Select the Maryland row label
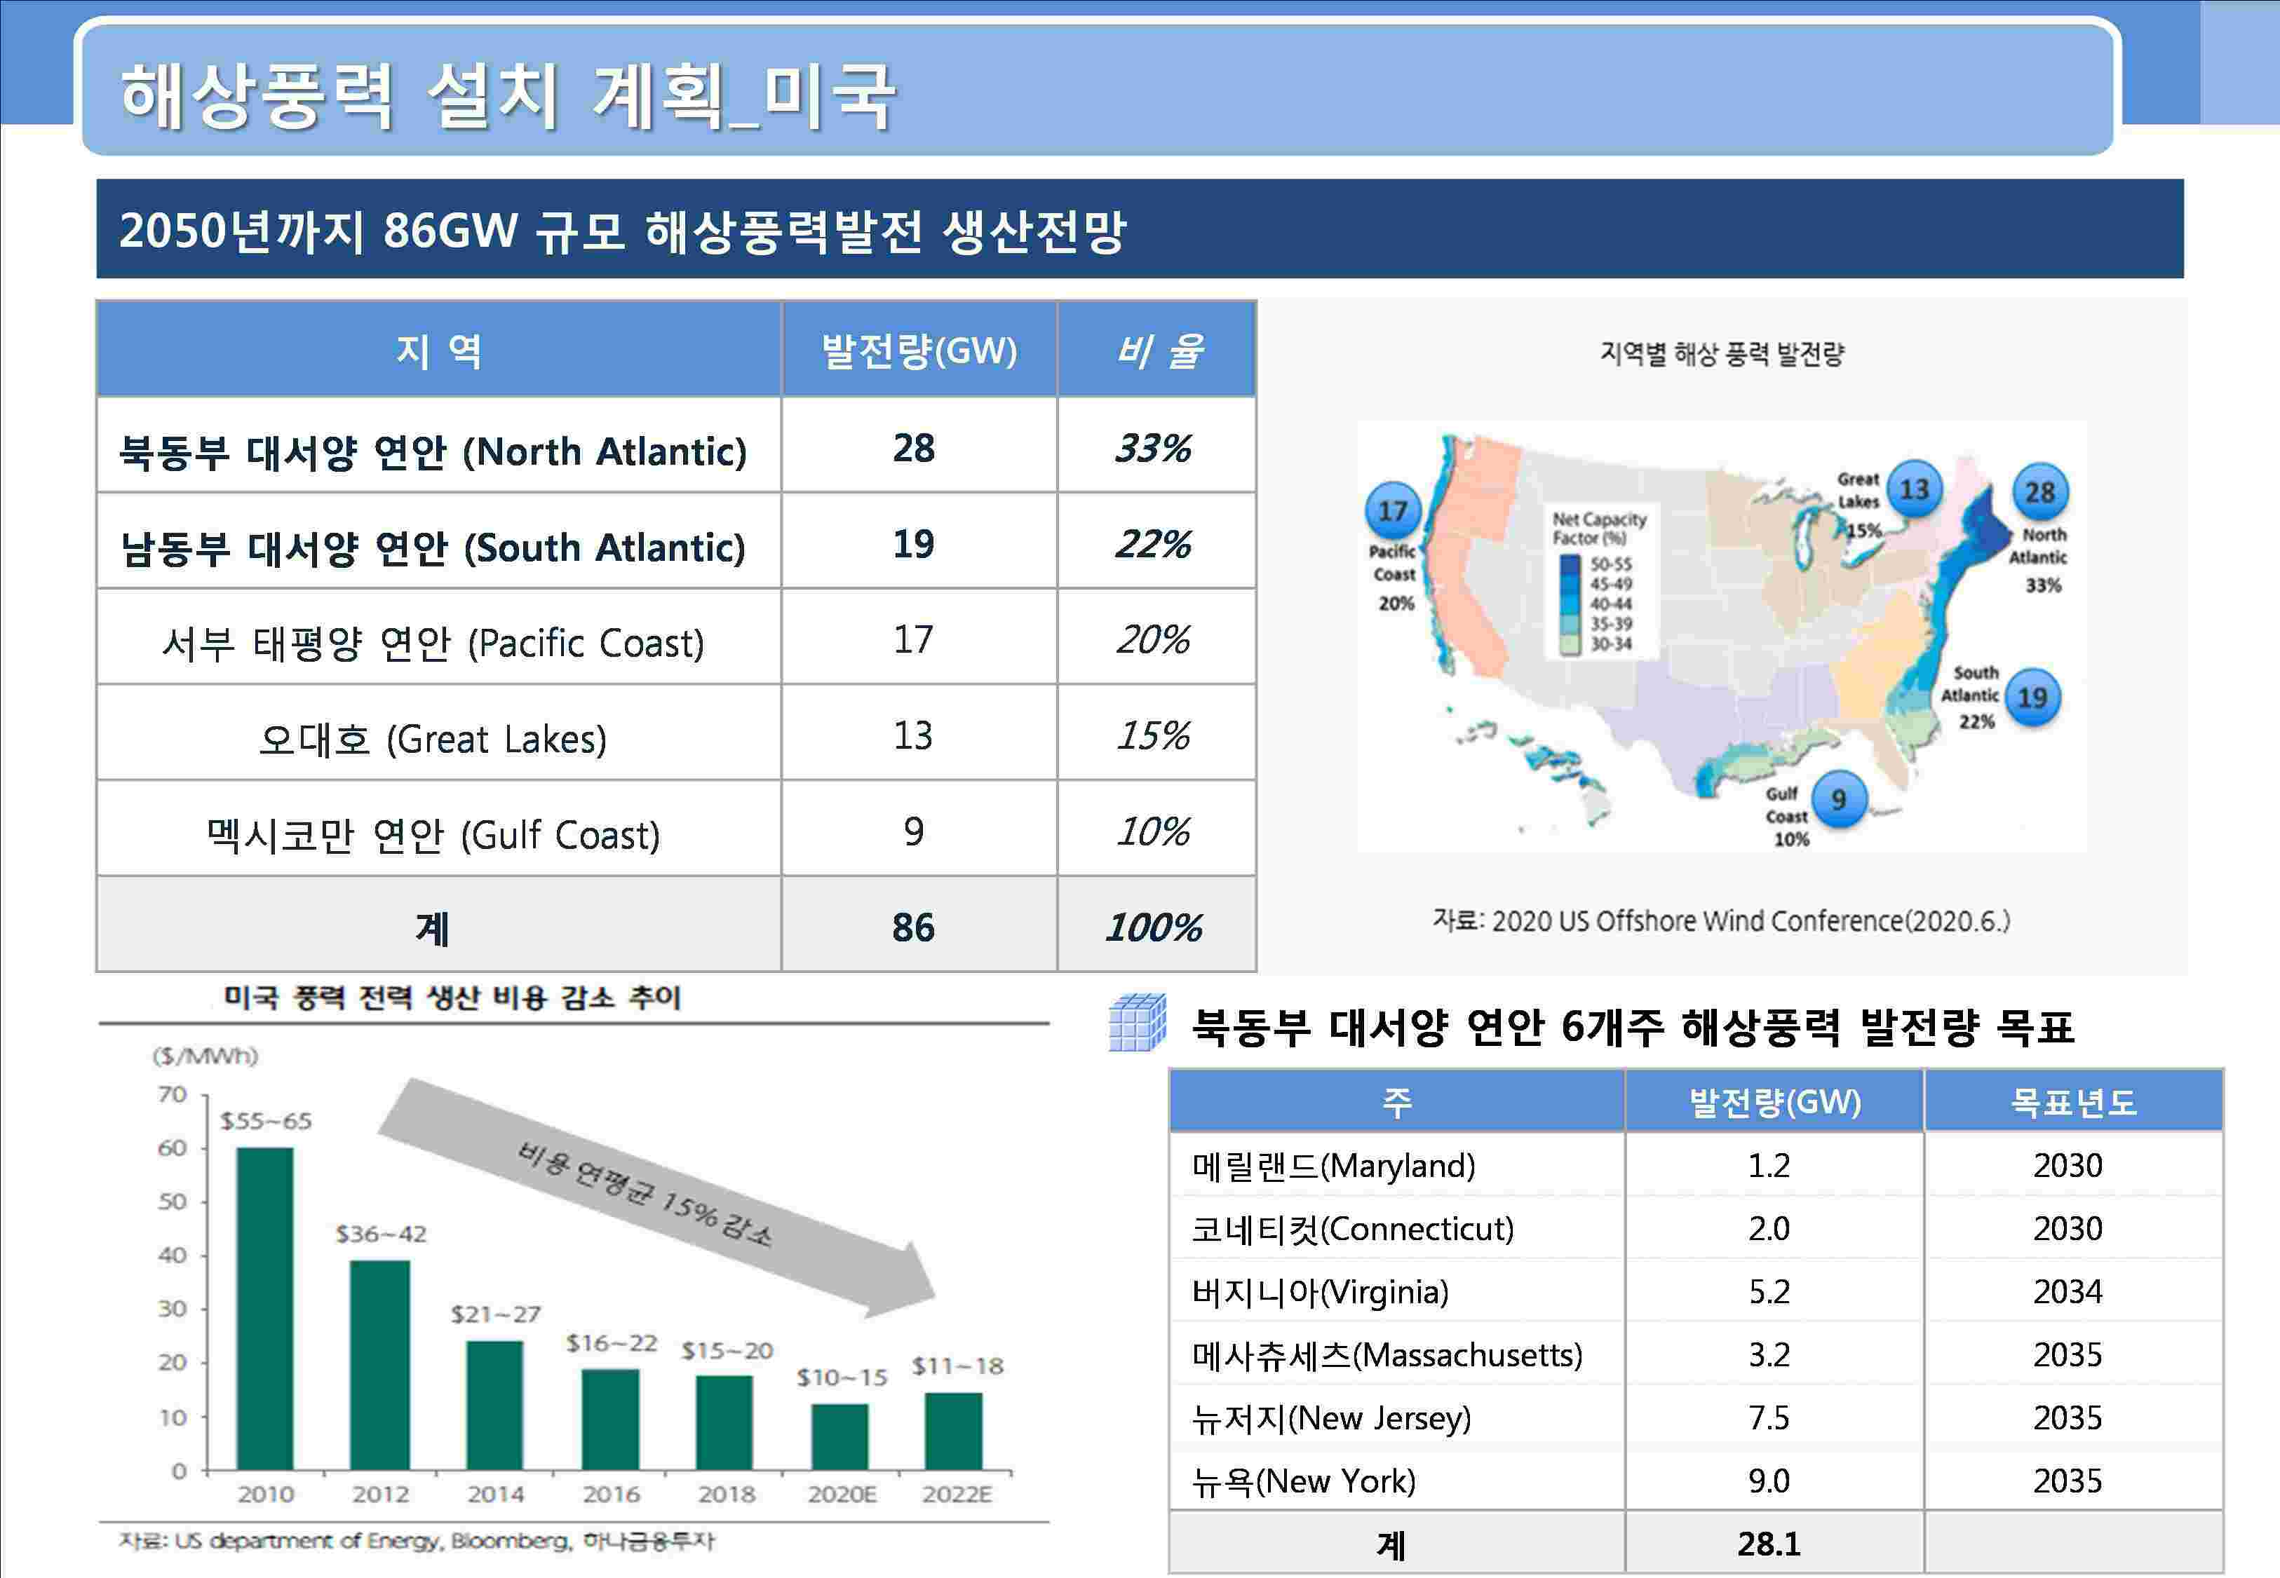Screen dimensions: 2280x1578 [x=1333, y=1166]
